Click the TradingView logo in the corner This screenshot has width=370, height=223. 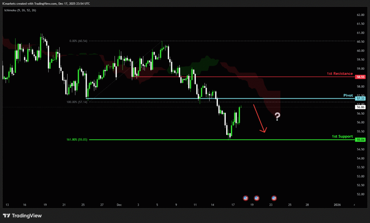point(22,216)
